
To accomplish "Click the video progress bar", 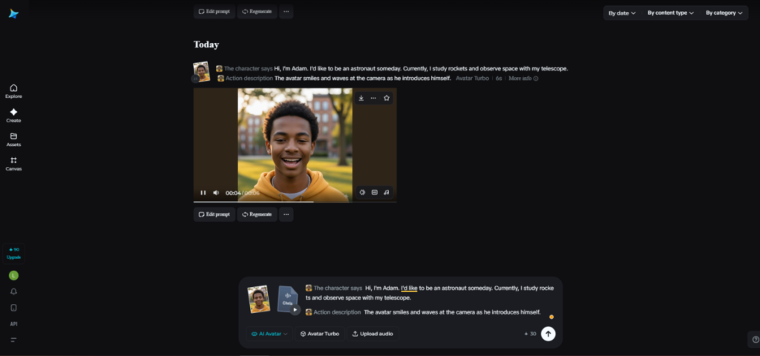I will coord(295,202).
